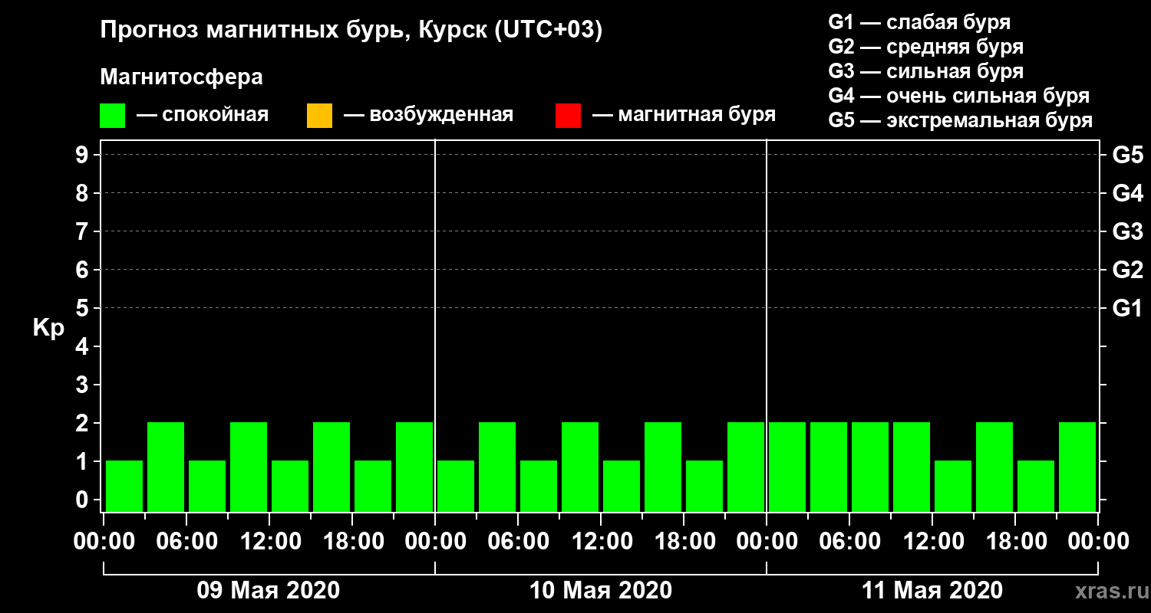The height and width of the screenshot is (613, 1151).
Task: Click the 'Kp' axis label
Action: [48, 329]
